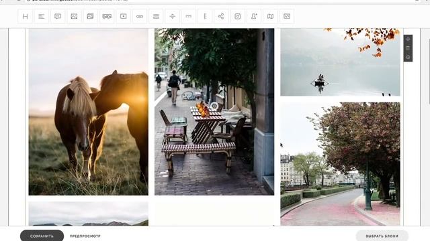The image size is (430, 241).
Task: Insert a text paragraph block
Action: pyautogui.click(x=42, y=16)
